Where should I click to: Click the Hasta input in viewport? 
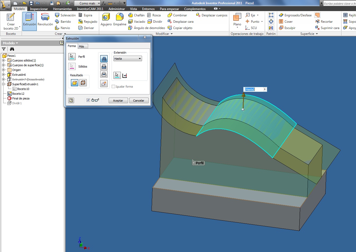click(x=254, y=89)
